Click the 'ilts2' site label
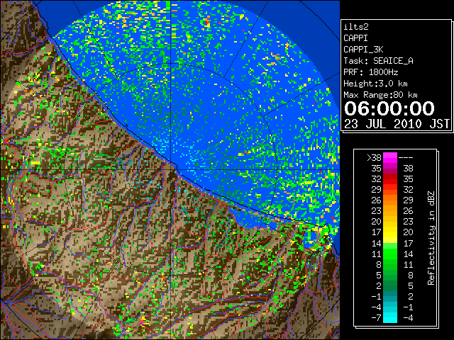The height and width of the screenshot is (340, 454). click(356, 27)
